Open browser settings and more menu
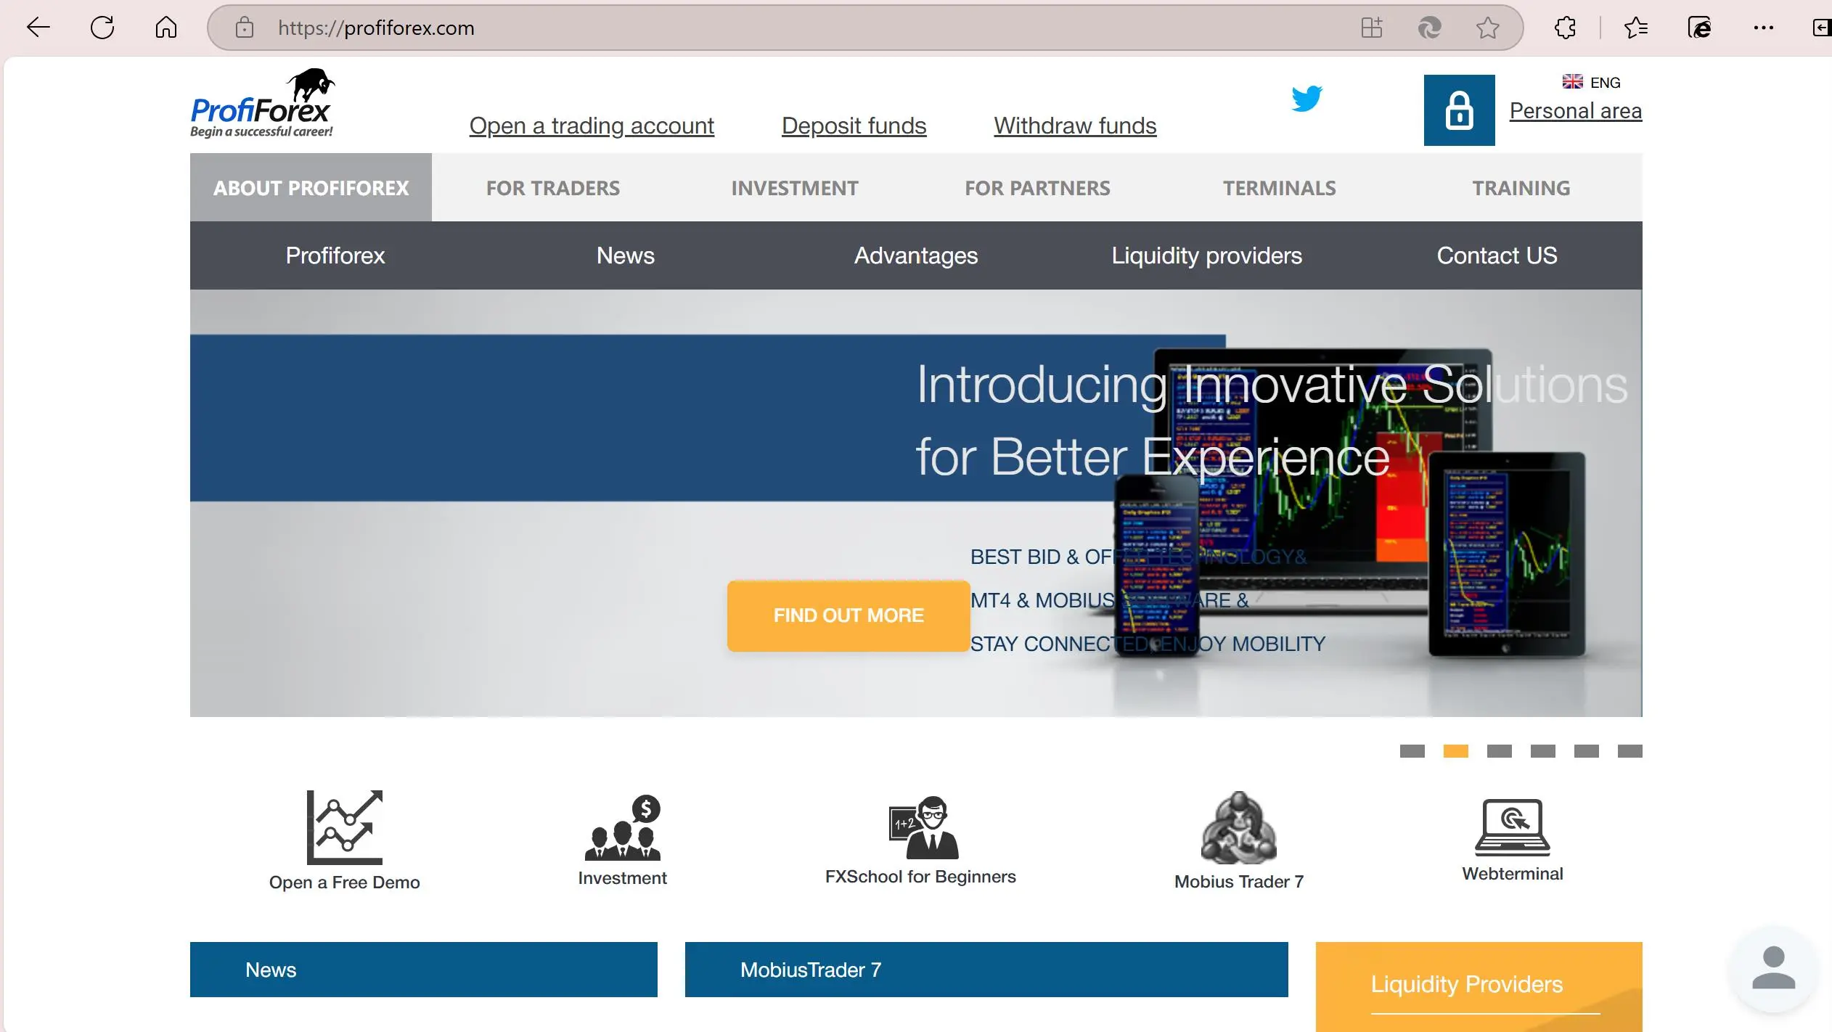The image size is (1832, 1032). pos(1763,28)
